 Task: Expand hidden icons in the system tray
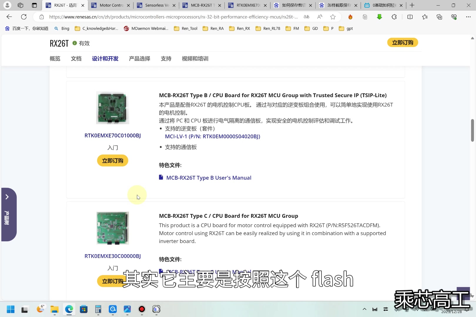(x=364, y=309)
